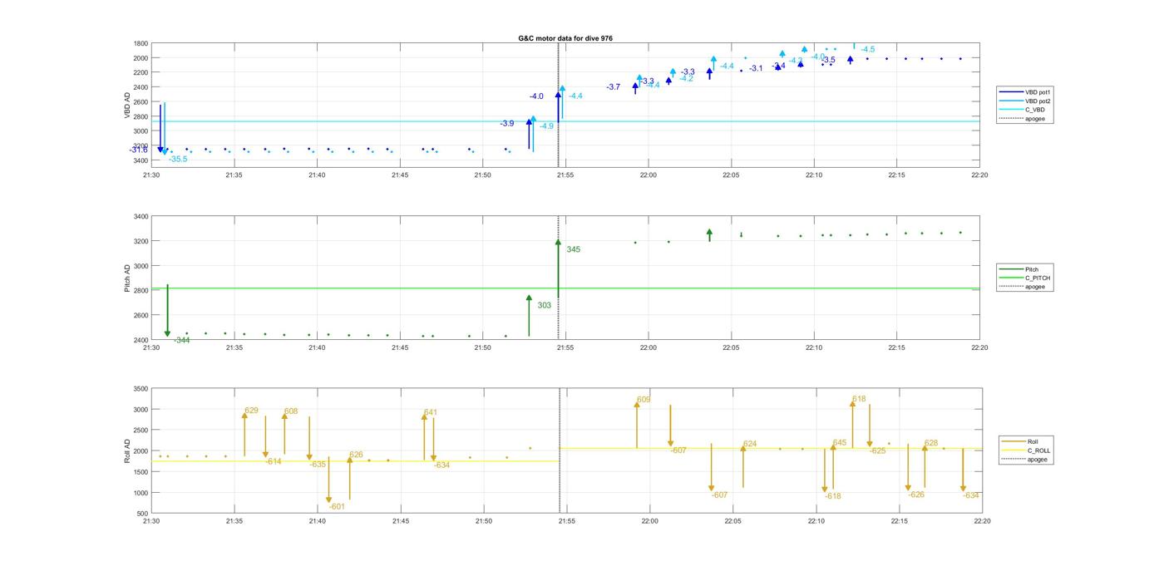Click the "345" pitch data label
Screen dimensions: 1164x576
click(x=574, y=249)
